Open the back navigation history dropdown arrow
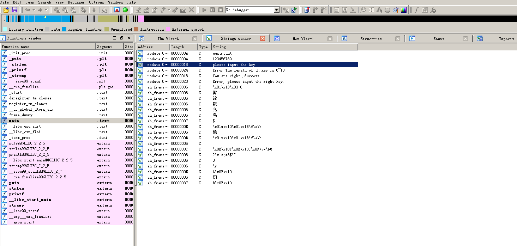Screen dimensions: 517x246 click(34, 10)
